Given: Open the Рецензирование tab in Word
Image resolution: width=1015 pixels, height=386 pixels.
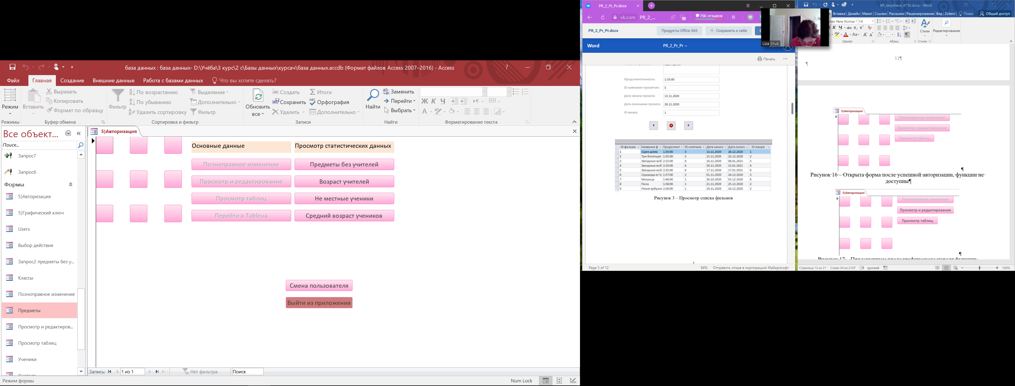Looking at the screenshot, I should pos(920,14).
